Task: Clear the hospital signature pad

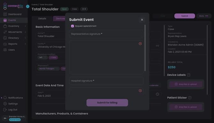Action: pyautogui.click(x=140, y=91)
